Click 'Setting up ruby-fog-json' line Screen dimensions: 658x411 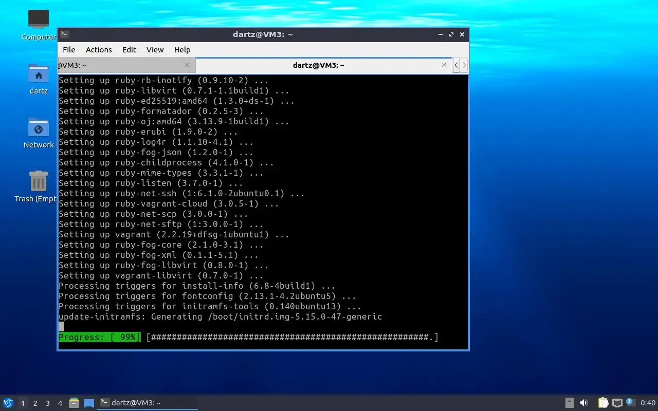point(156,152)
